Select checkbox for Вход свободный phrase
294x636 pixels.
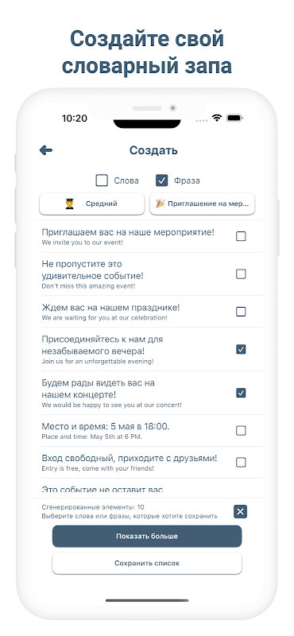coord(241,462)
